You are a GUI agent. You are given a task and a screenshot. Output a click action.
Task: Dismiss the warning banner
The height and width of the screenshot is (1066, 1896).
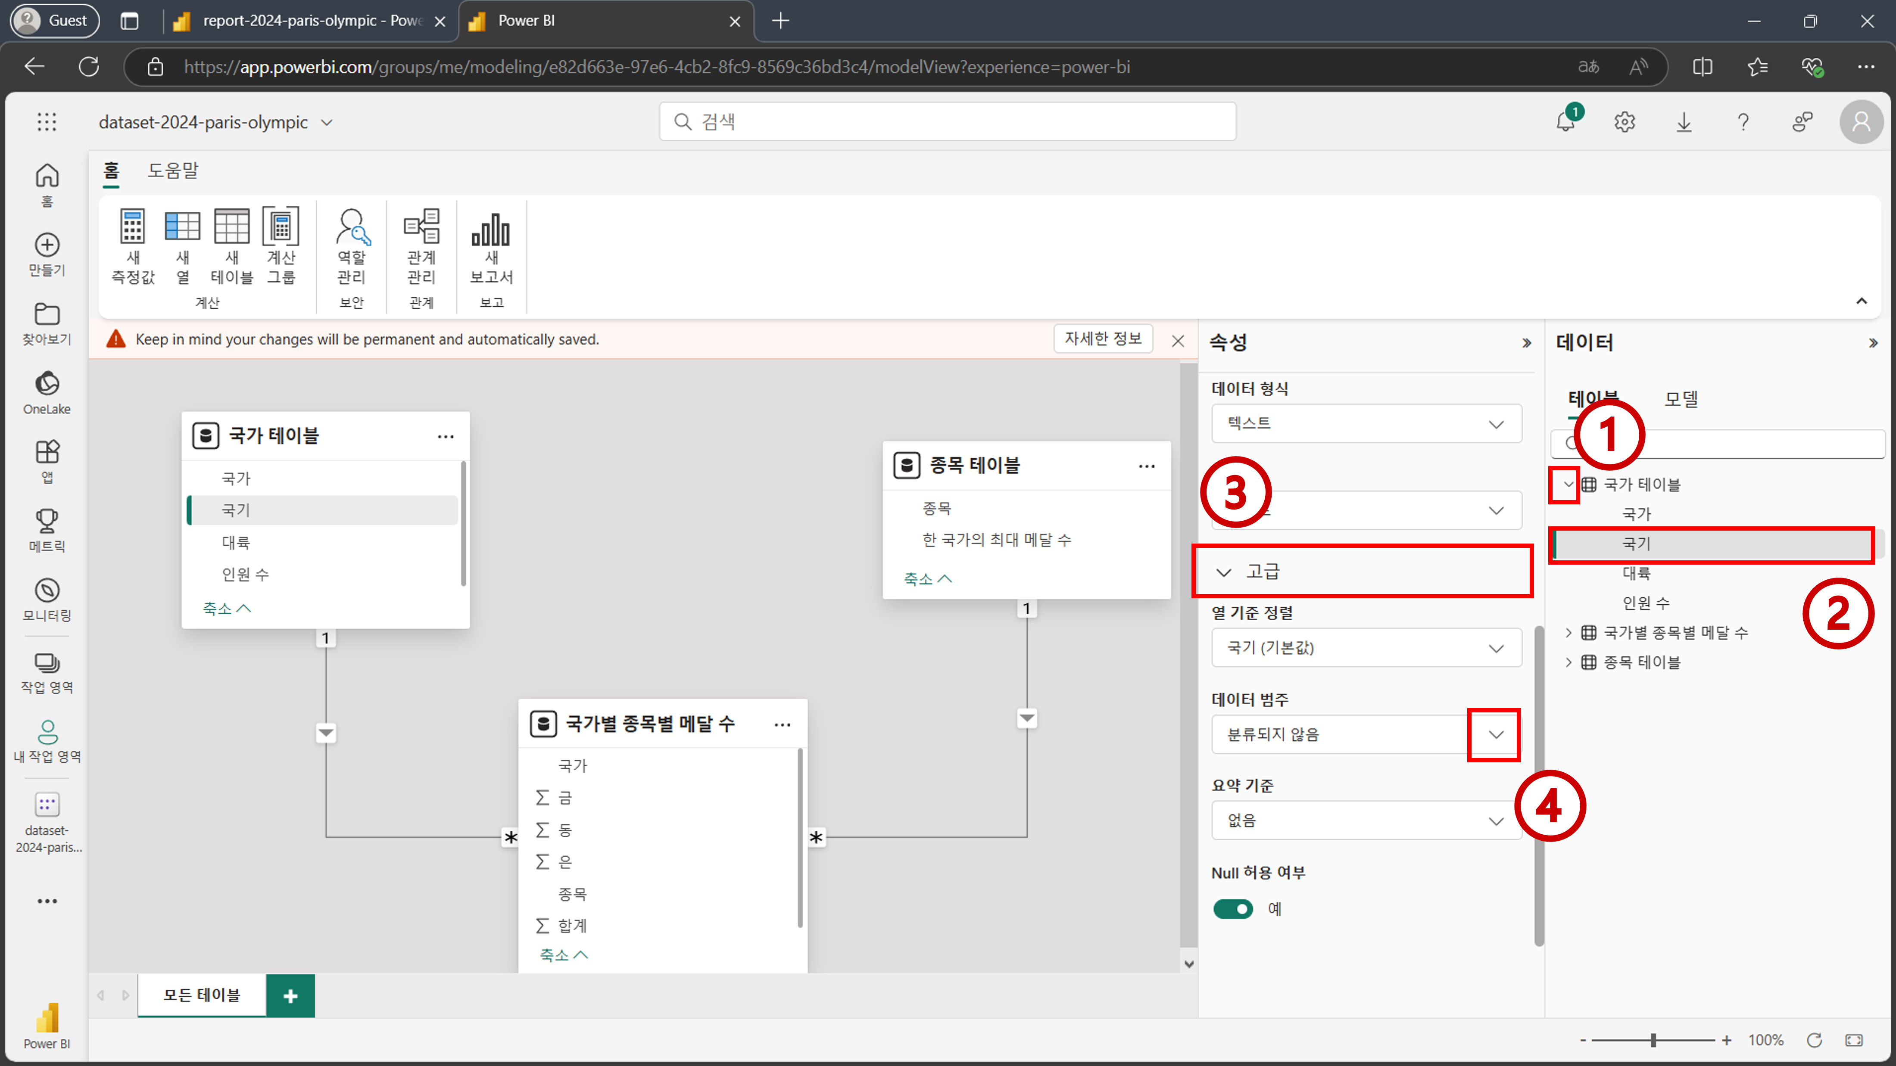click(x=1178, y=341)
